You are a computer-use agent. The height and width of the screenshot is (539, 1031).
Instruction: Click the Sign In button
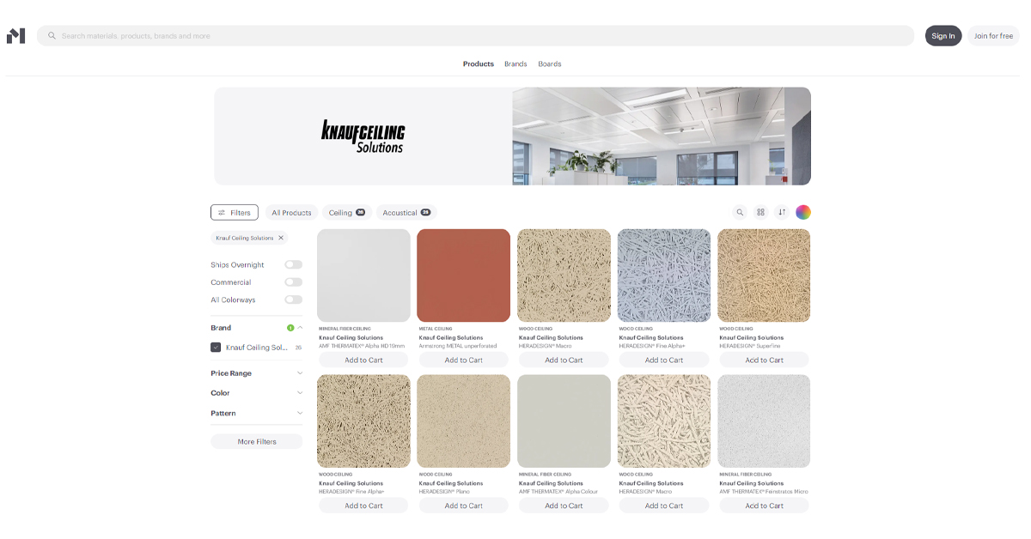click(943, 36)
